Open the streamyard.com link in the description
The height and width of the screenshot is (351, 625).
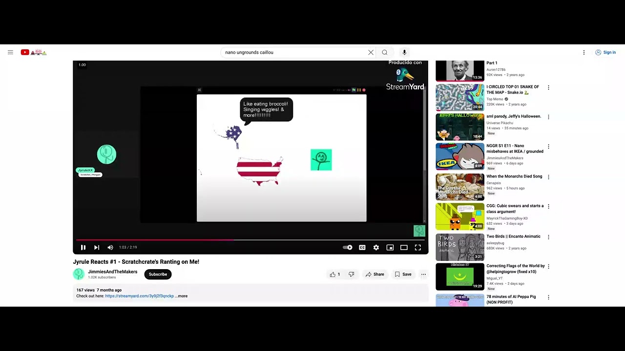(140, 296)
